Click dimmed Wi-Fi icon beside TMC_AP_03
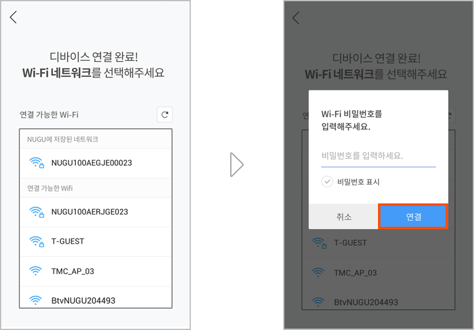Screen dimensions: 474x330 [x=318, y=272]
